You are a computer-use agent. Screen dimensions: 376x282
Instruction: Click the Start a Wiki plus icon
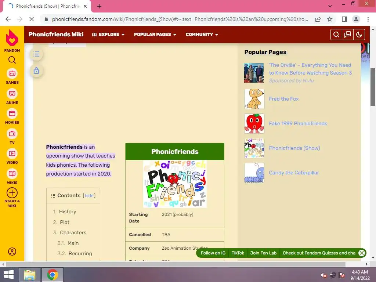12,193
